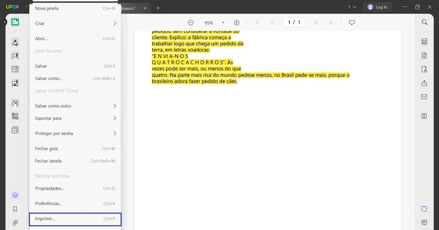This screenshot has height=230, width=439.
Task: Add a new tab with plus
Action: point(158,8)
